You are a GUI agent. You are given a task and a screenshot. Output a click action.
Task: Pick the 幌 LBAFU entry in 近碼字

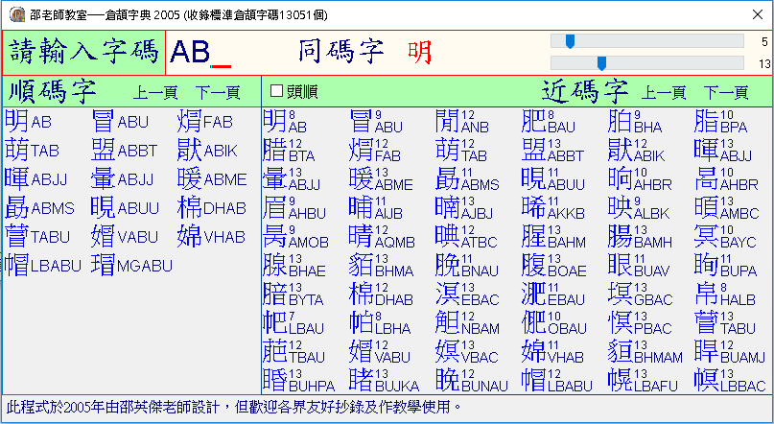644,379
